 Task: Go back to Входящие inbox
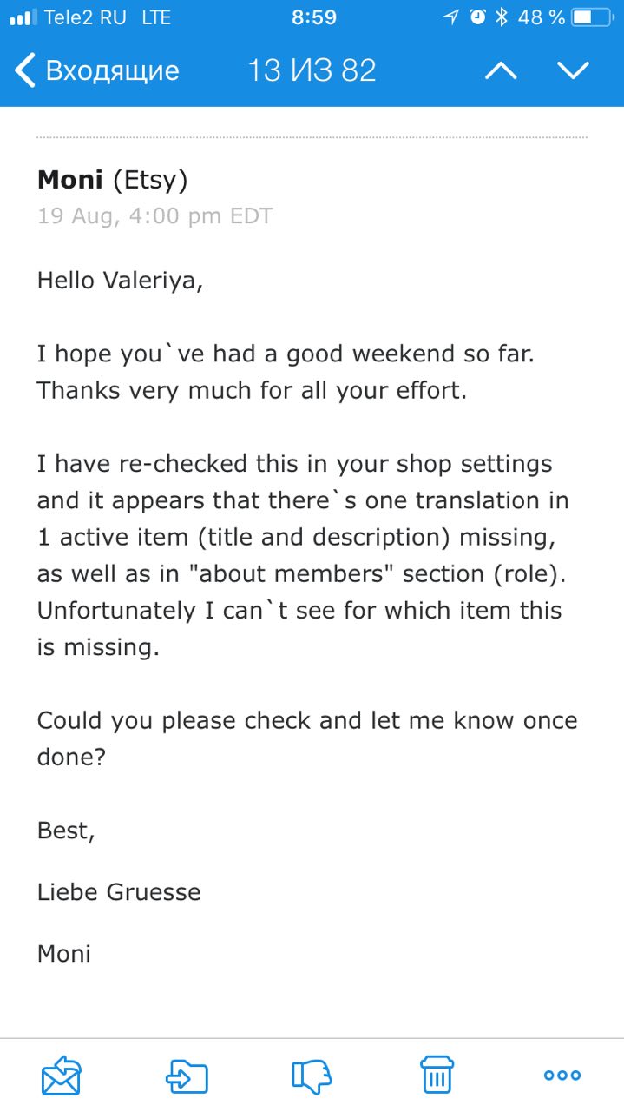point(97,69)
